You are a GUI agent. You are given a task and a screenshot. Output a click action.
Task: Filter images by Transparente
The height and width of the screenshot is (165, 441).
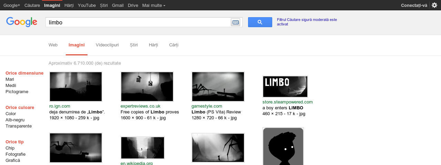19,126
